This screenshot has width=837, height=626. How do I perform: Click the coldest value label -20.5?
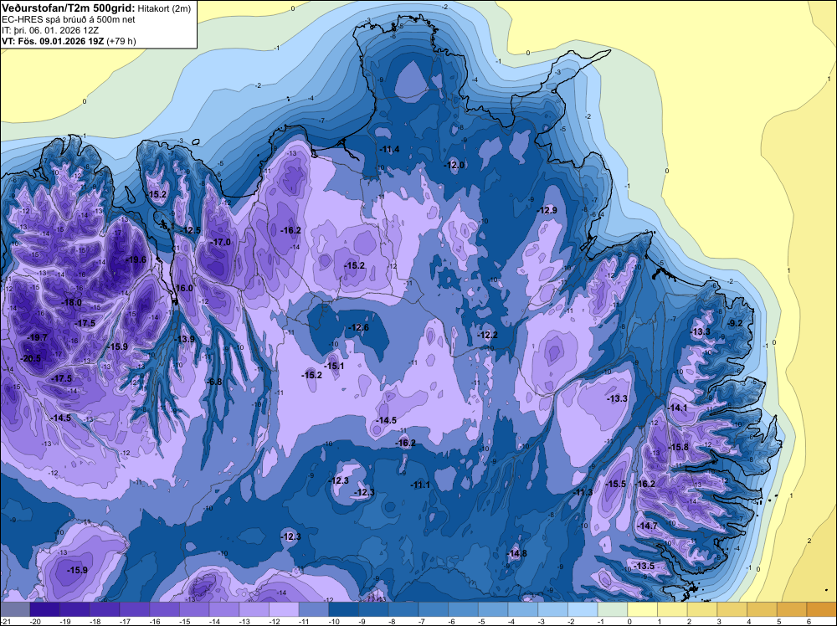(x=30, y=359)
